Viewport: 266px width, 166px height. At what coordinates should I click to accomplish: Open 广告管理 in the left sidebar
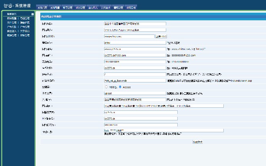25,27
